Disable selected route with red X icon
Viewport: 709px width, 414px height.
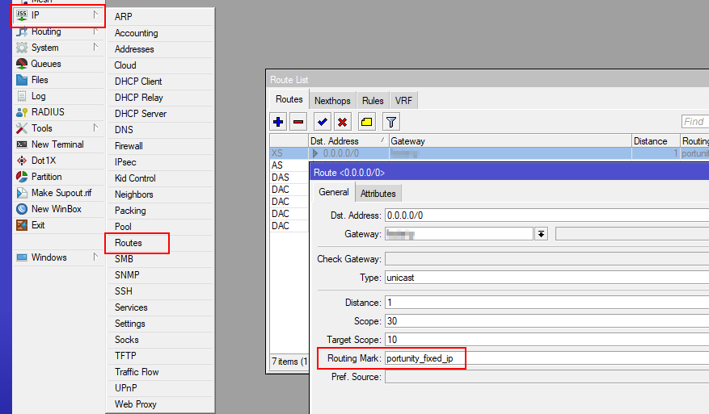click(x=342, y=122)
